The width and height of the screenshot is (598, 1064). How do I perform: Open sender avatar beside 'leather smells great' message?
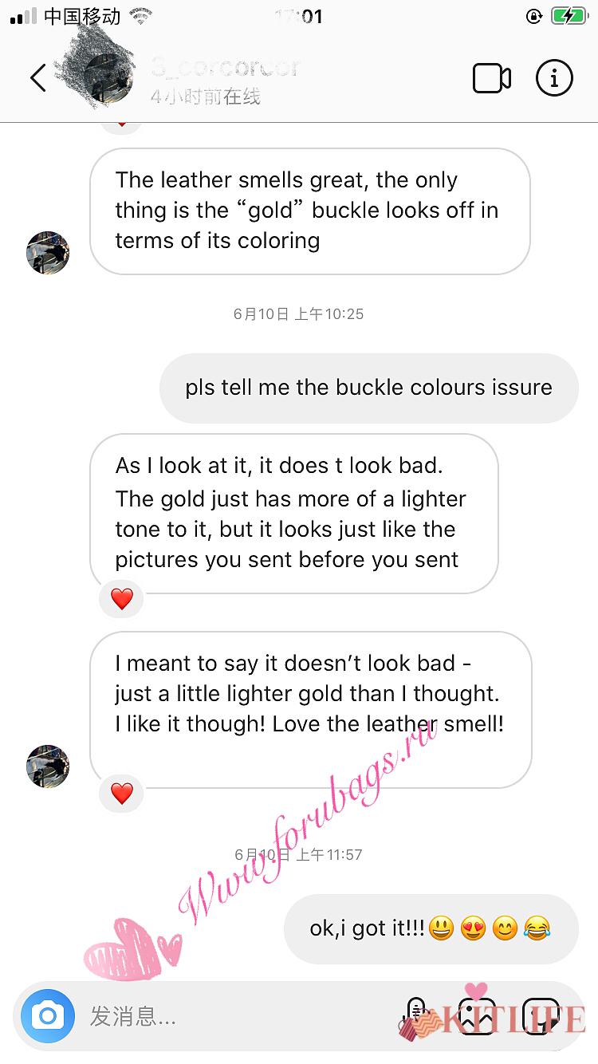pos(48,253)
